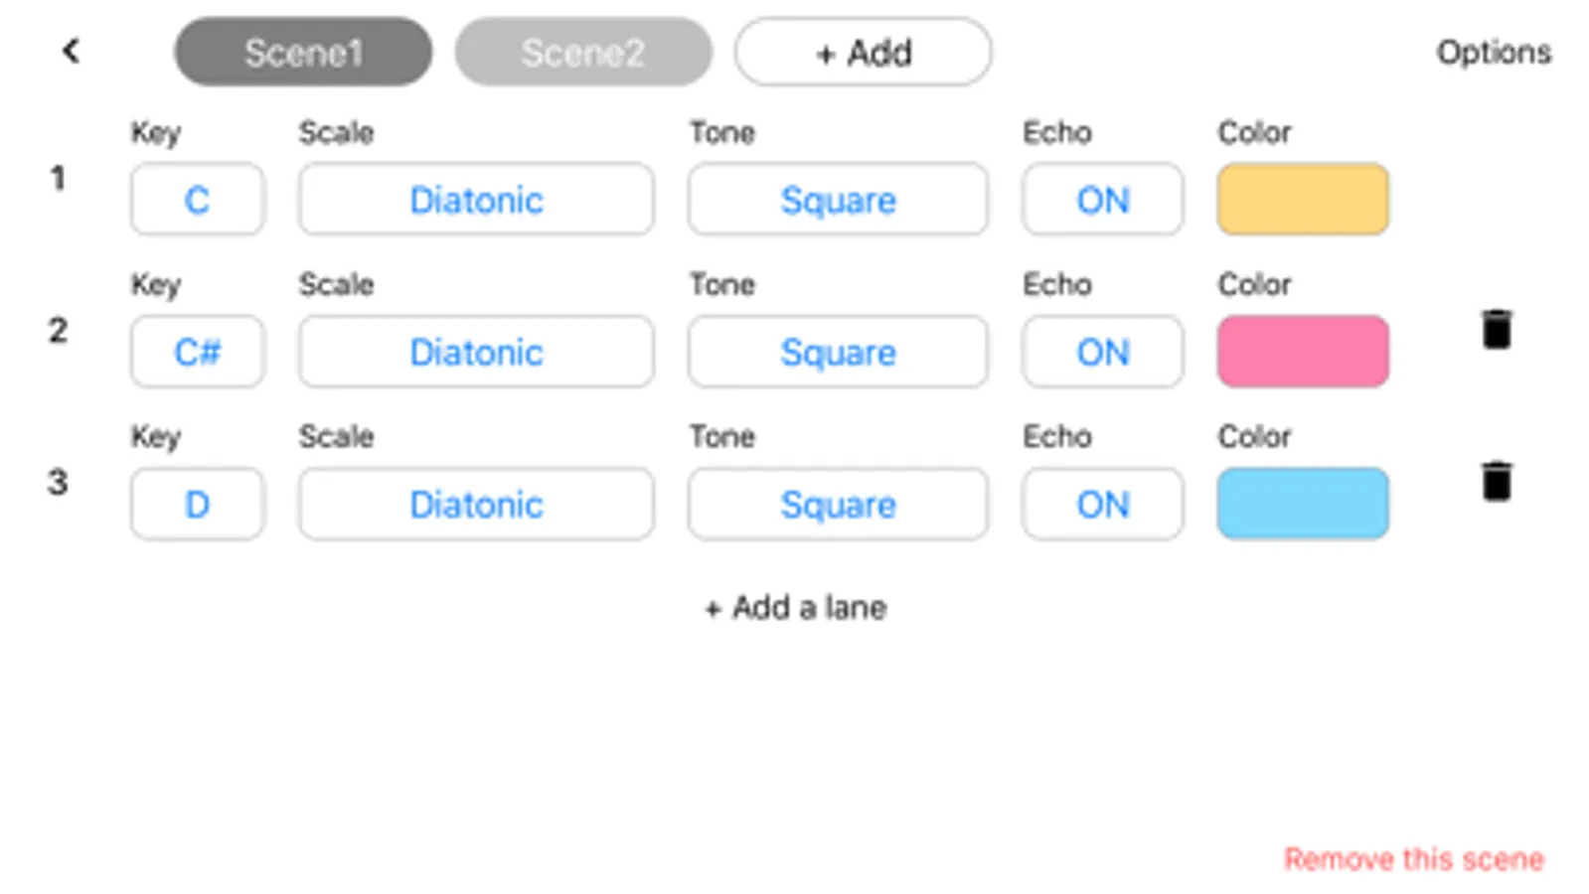Delete lane 3 with trash icon
This screenshot has width=1589, height=894.
[1496, 482]
